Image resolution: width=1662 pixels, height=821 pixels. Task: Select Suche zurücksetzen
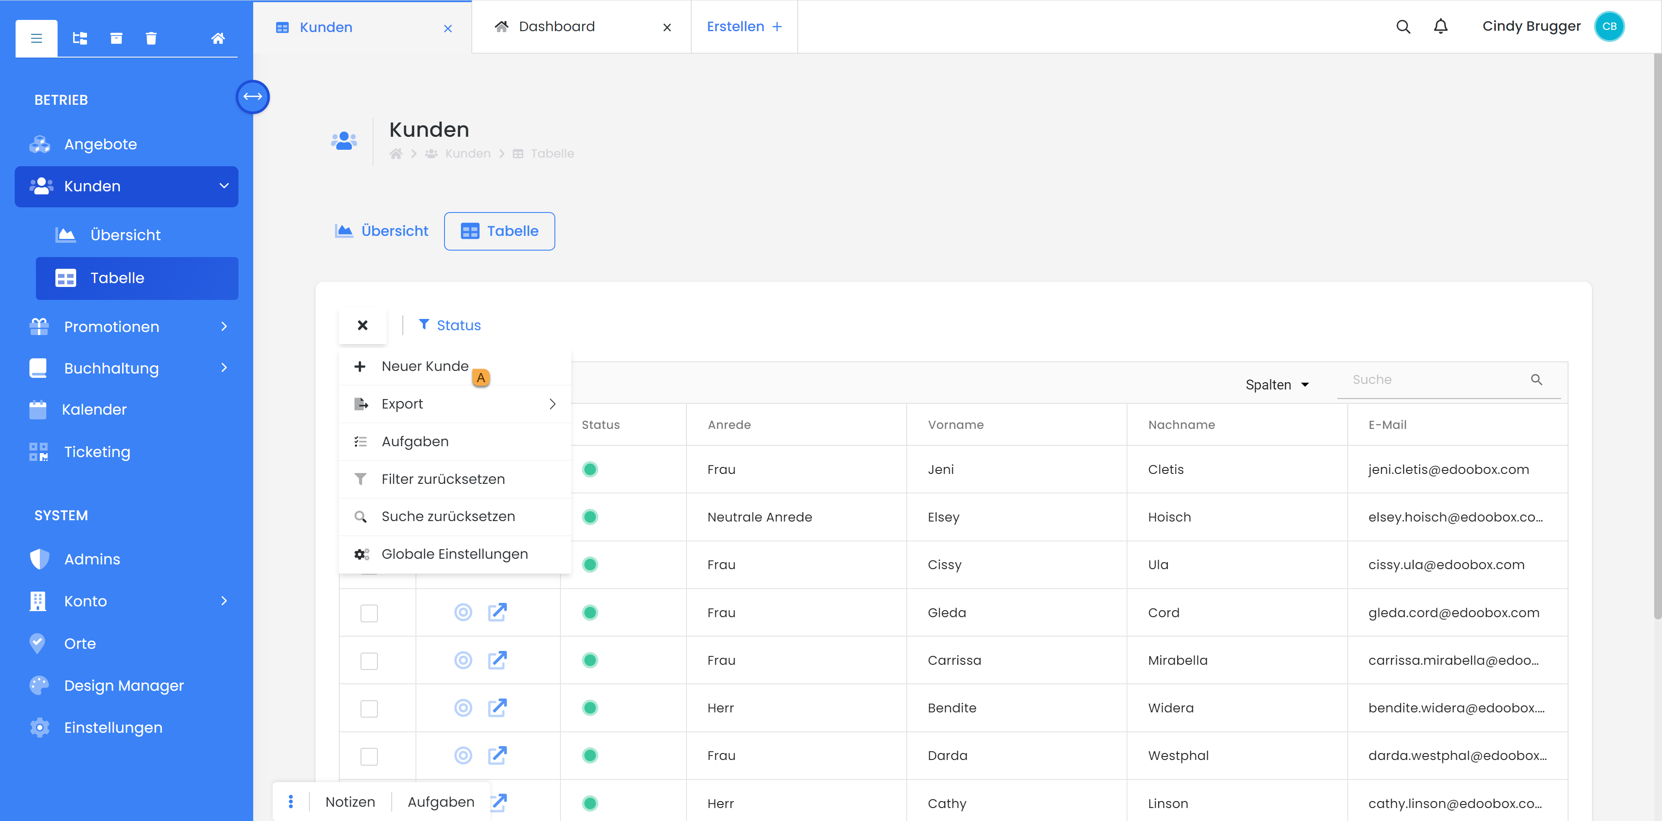(x=455, y=516)
